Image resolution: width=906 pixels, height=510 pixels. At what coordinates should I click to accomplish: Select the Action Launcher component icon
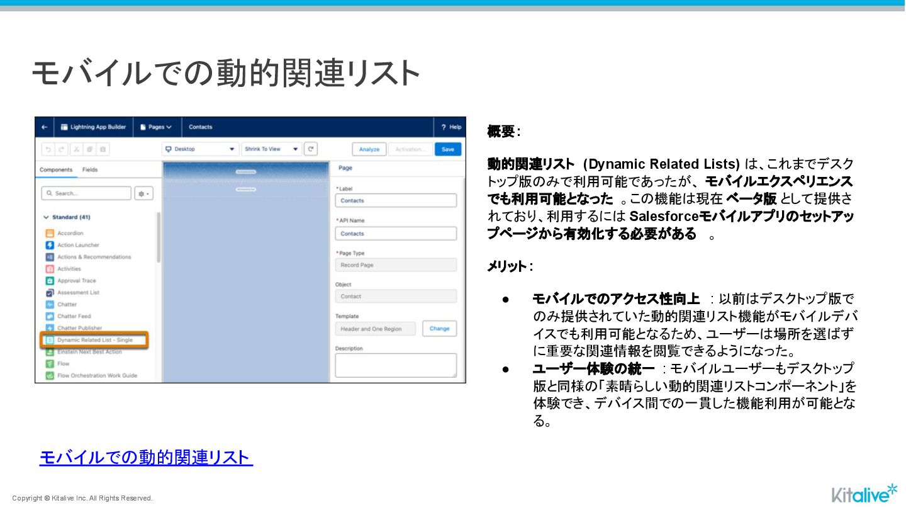(x=50, y=245)
